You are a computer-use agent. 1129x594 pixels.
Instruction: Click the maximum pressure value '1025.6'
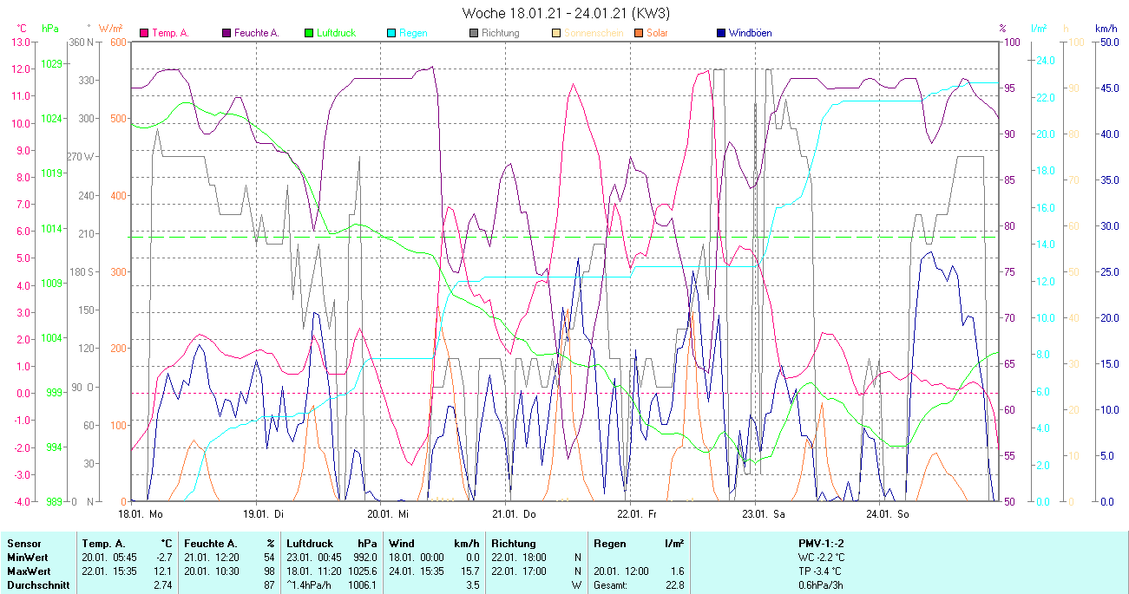pos(362,571)
